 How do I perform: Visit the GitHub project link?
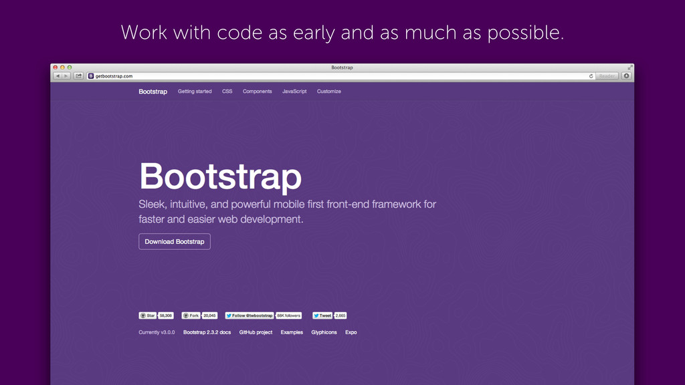point(256,332)
